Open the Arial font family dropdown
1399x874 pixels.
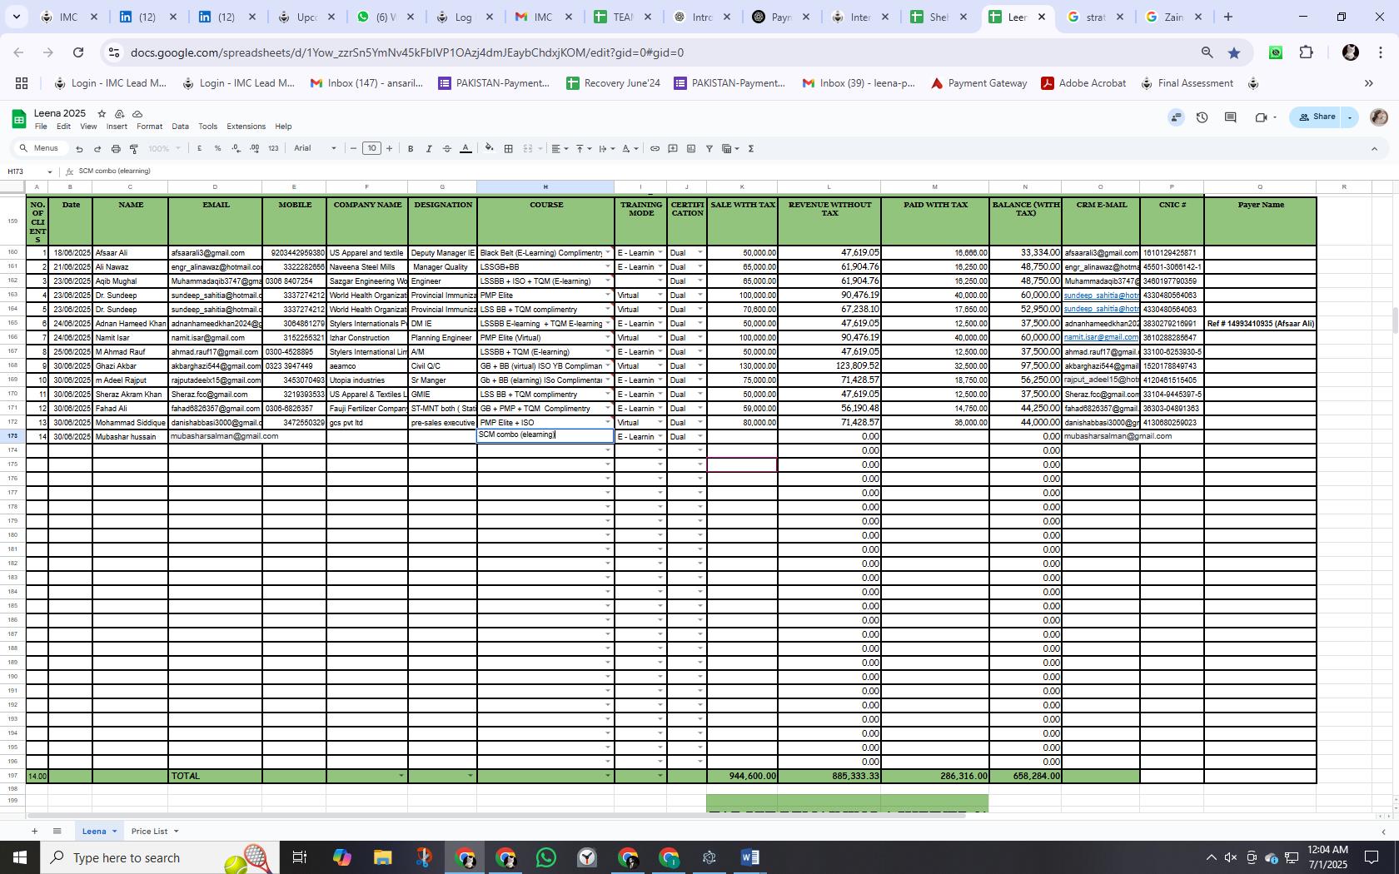[x=315, y=148]
